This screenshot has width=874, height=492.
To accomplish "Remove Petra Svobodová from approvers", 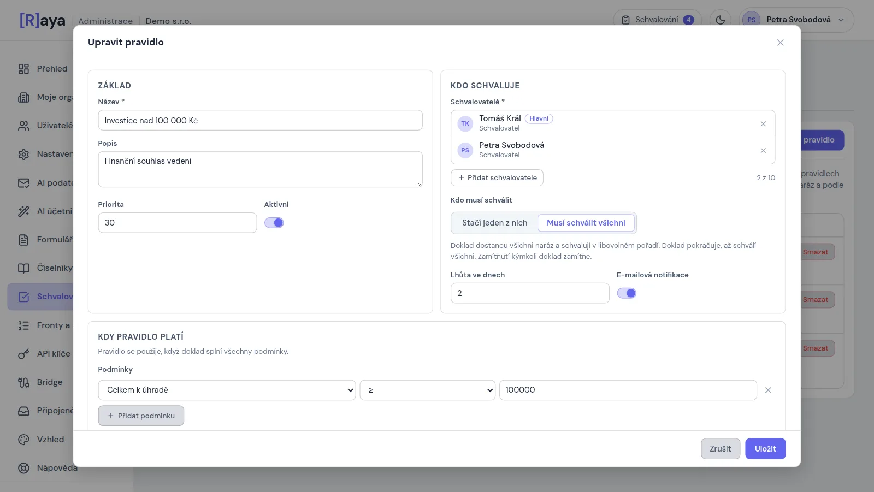I will (763, 151).
